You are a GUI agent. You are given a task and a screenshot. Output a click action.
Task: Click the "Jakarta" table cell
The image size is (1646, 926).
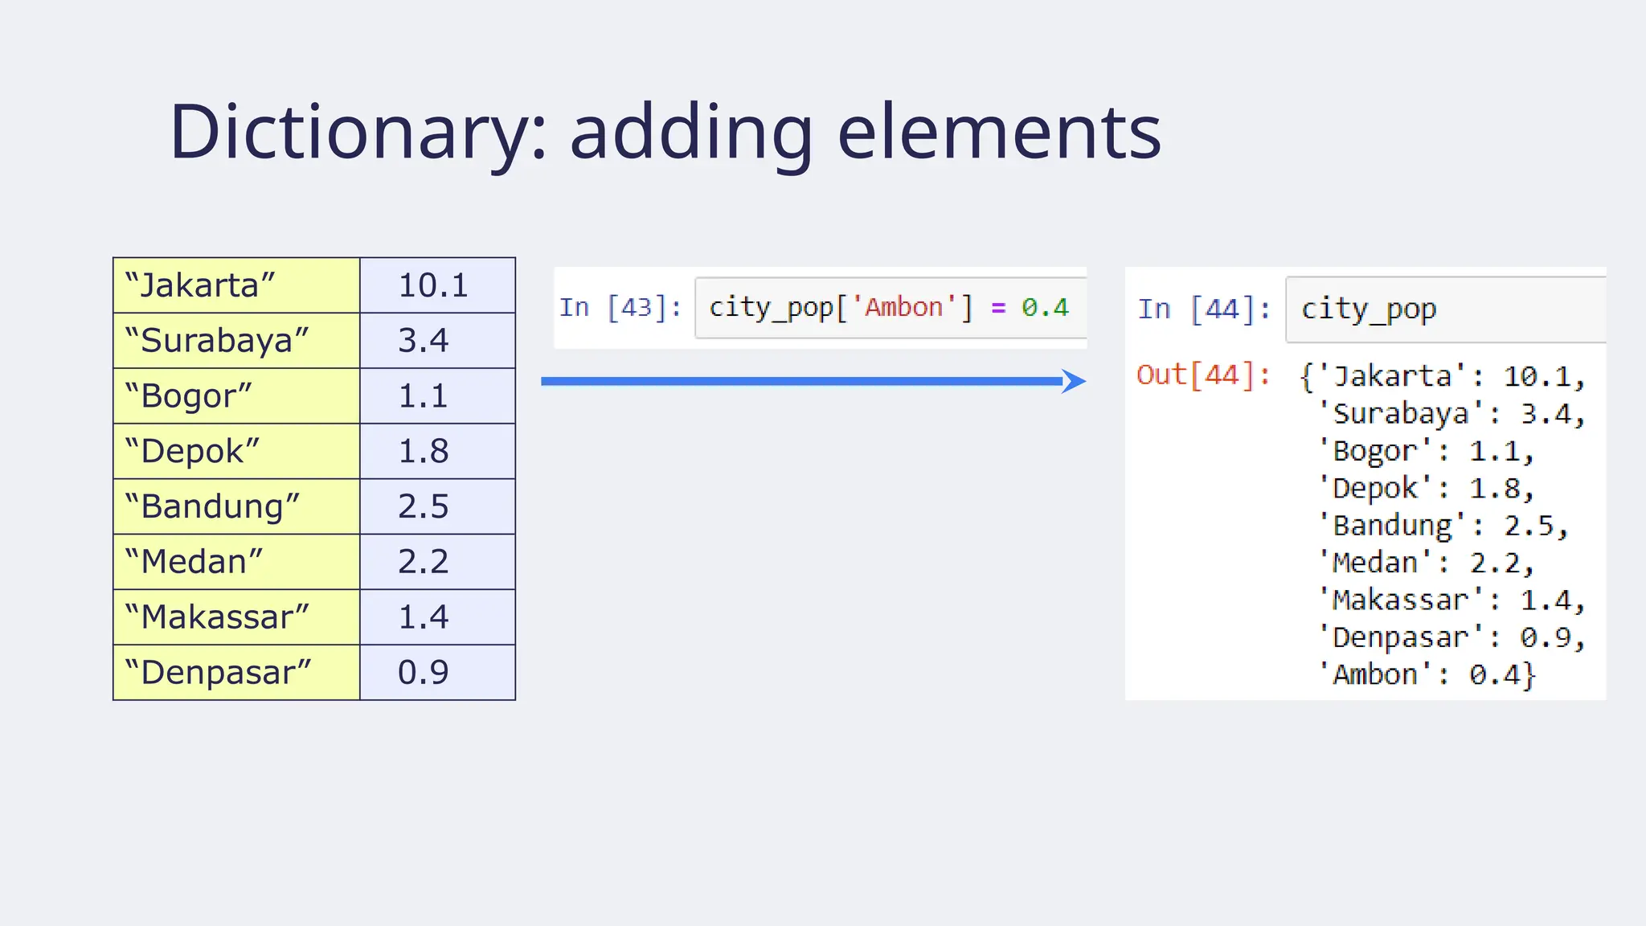coord(236,285)
